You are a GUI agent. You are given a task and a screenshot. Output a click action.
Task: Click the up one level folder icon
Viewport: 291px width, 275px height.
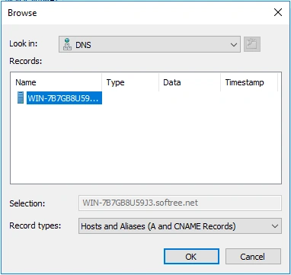252,44
